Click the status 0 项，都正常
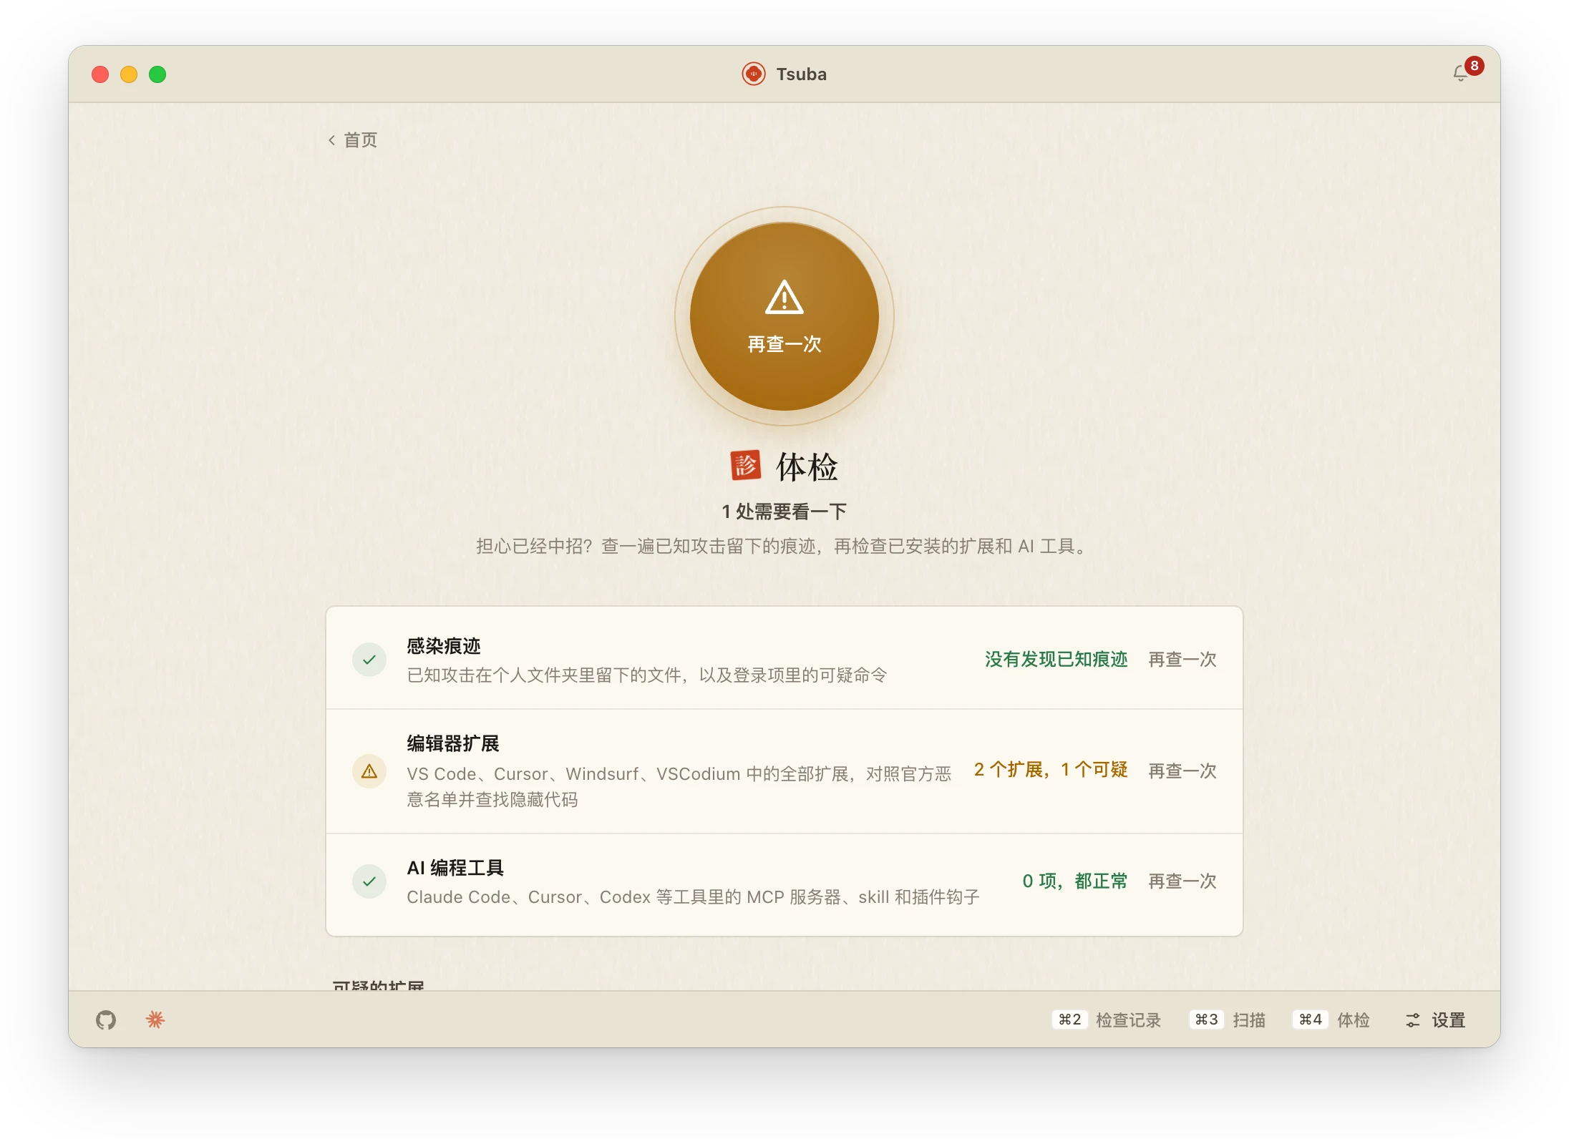Viewport: 1569px width, 1139px height. 1075,881
